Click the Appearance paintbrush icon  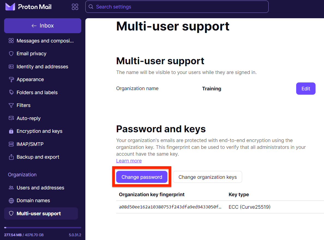tap(11, 79)
